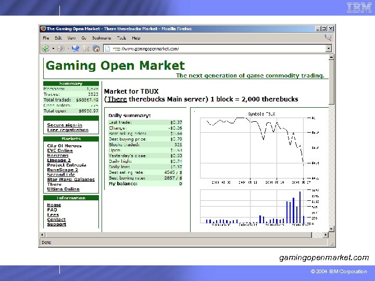
Task: Click the Firefox Back arrow button
Action: pyautogui.click(x=45, y=48)
